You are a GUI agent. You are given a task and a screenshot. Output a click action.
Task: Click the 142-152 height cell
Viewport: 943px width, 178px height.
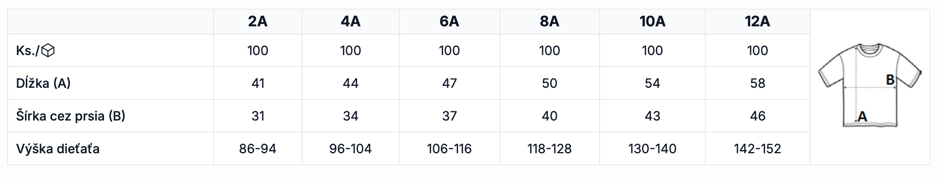coord(757,149)
